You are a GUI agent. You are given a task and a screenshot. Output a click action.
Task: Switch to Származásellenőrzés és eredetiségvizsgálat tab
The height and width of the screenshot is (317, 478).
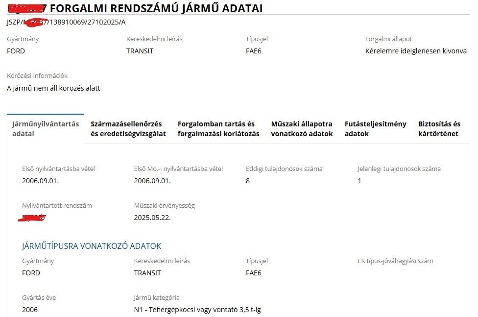click(128, 129)
